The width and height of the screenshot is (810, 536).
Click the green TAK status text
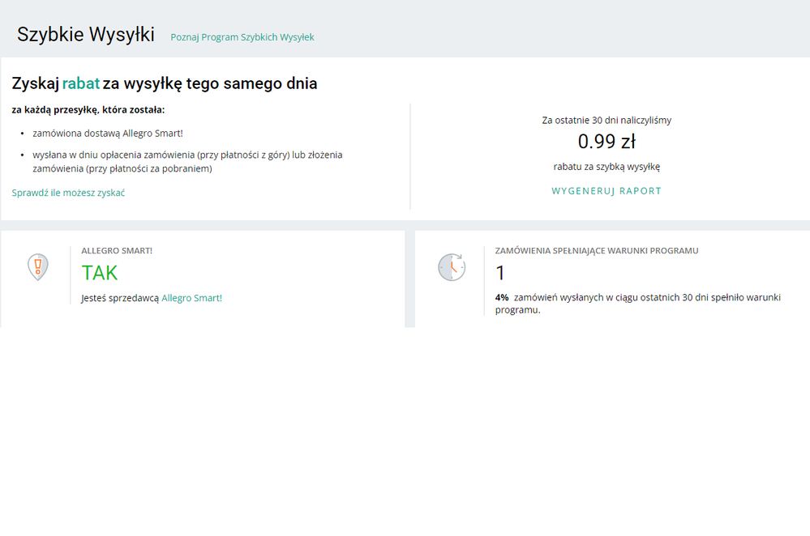(x=100, y=273)
